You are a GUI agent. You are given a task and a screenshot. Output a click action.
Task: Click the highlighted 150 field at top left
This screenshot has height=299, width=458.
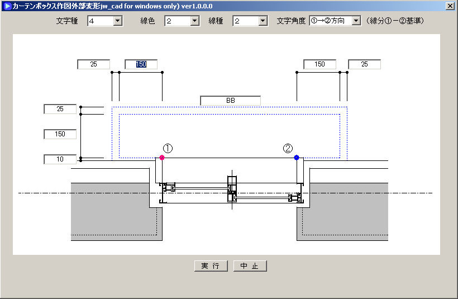[x=141, y=64]
